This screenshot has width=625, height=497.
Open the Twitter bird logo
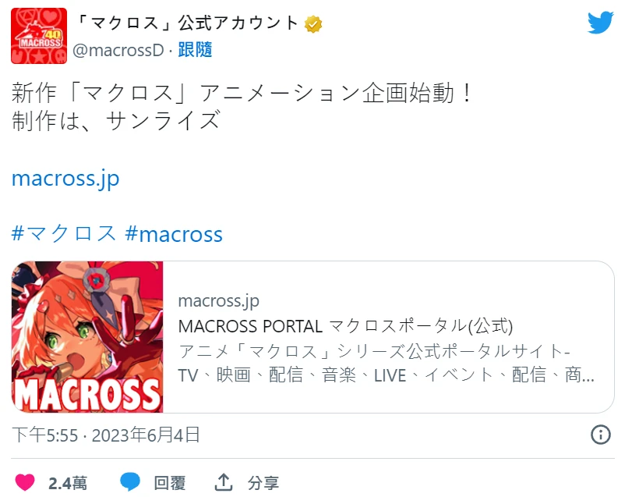coord(601,23)
